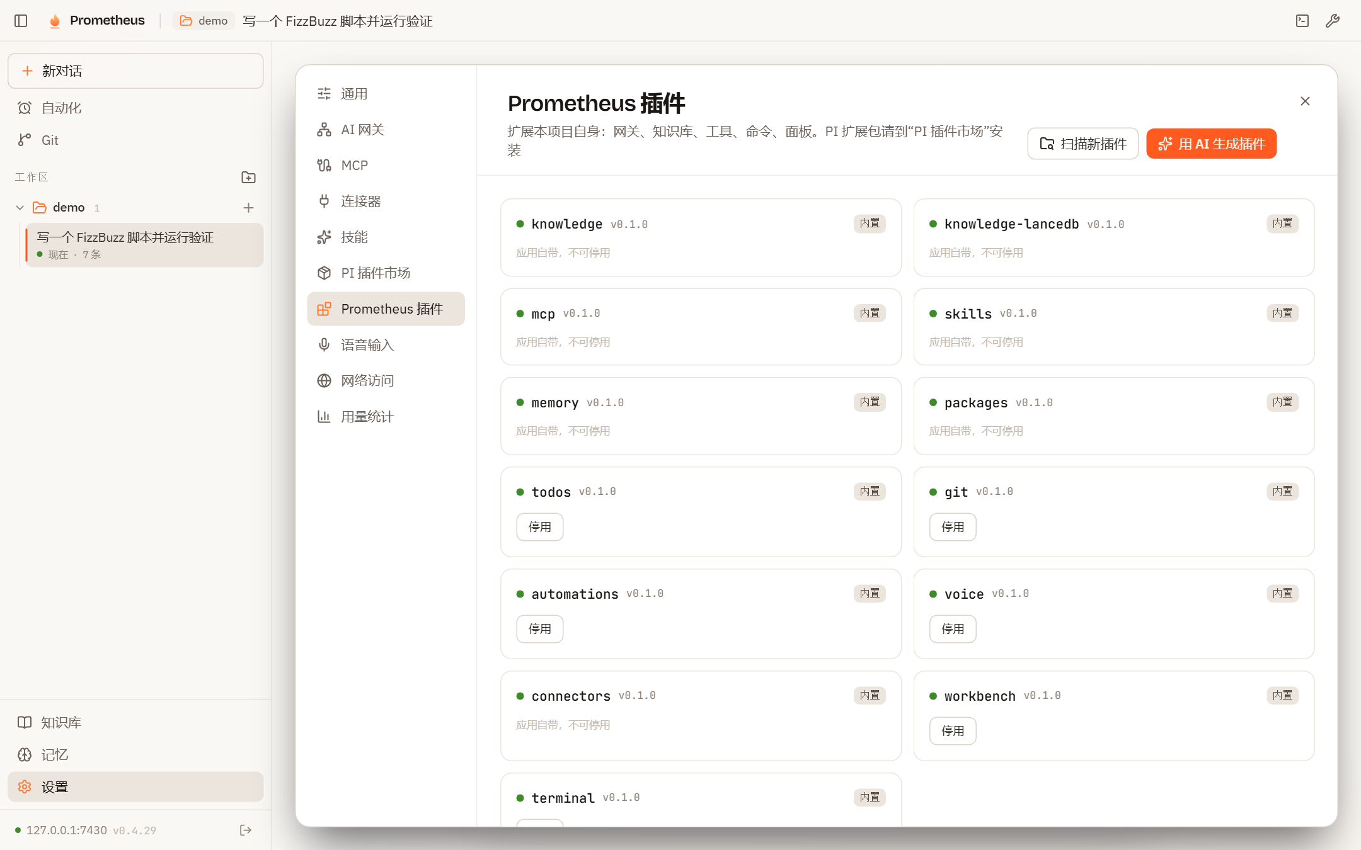Click the 扫描新插件 button
The image size is (1361, 850).
click(x=1082, y=144)
